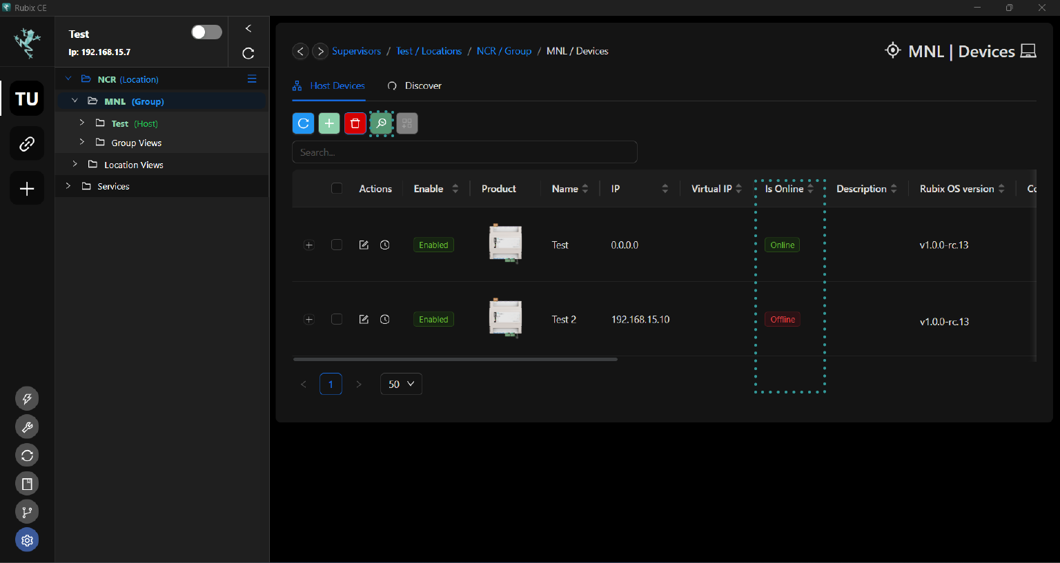
Task: Click the Rubix frog logo
Action: click(28, 43)
